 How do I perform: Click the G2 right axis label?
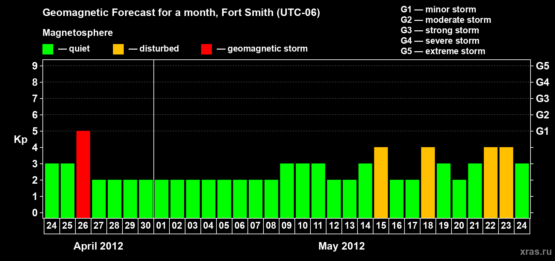(543, 115)
